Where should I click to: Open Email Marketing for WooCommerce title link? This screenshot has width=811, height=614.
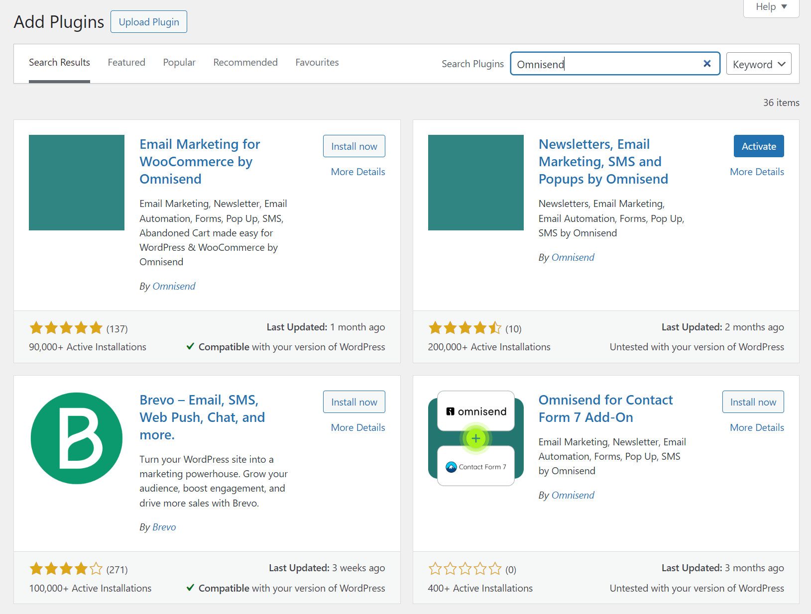coord(200,162)
